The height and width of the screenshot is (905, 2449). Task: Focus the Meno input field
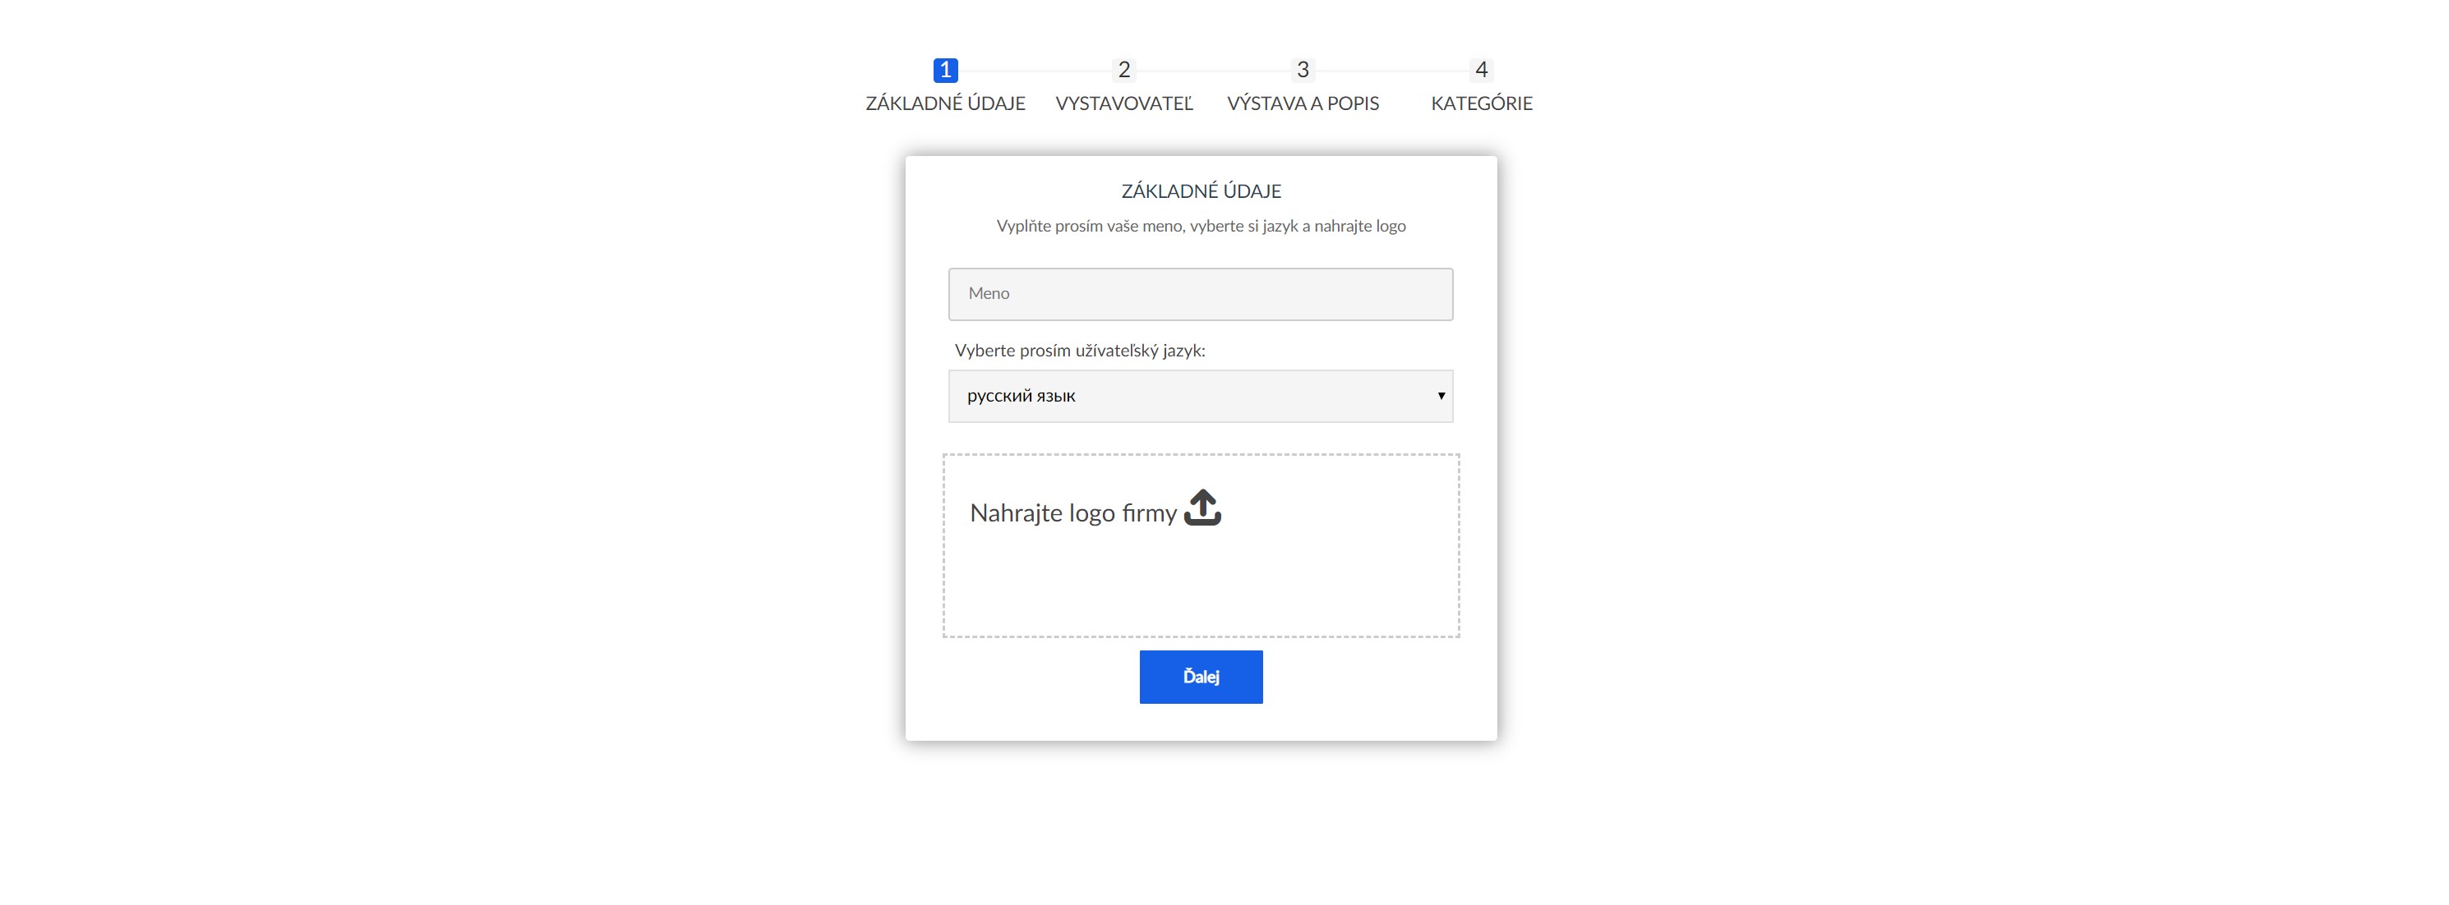click(1200, 294)
